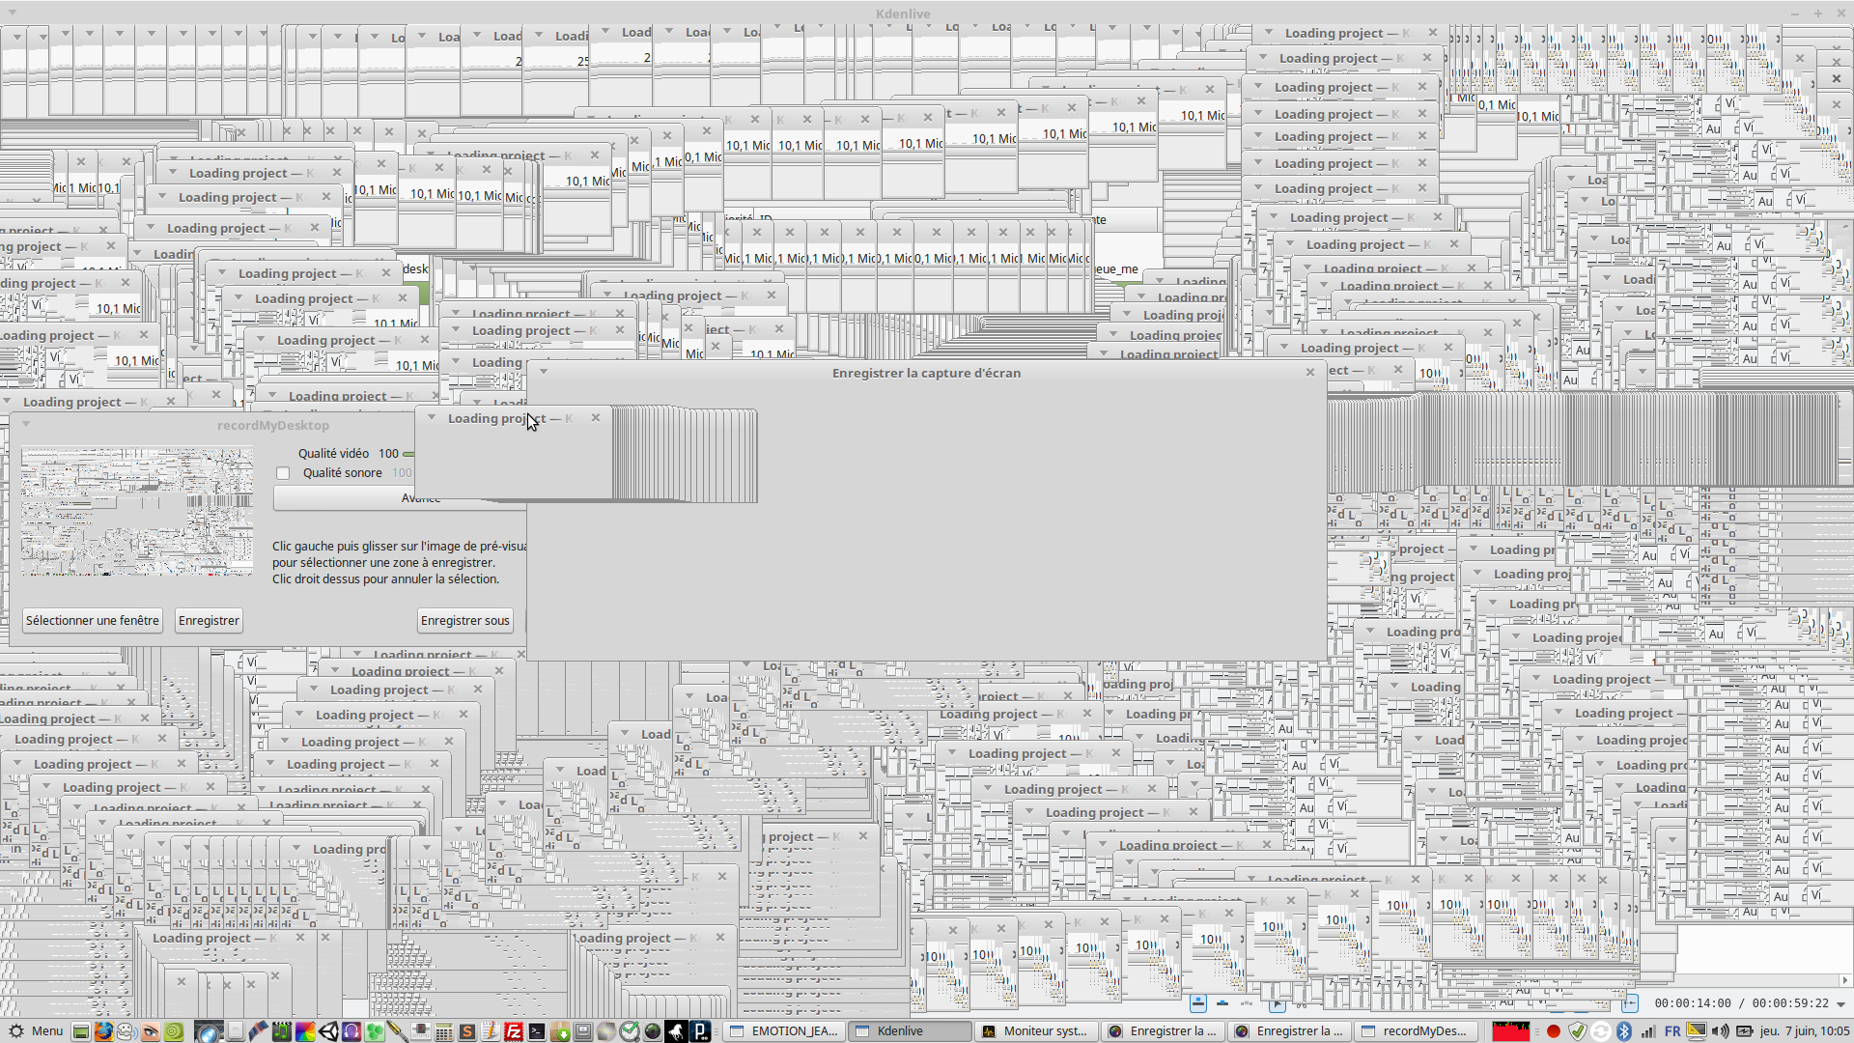Open Firefox from the taskbar launcher
This screenshot has width=1854, height=1043.
(x=103, y=1031)
